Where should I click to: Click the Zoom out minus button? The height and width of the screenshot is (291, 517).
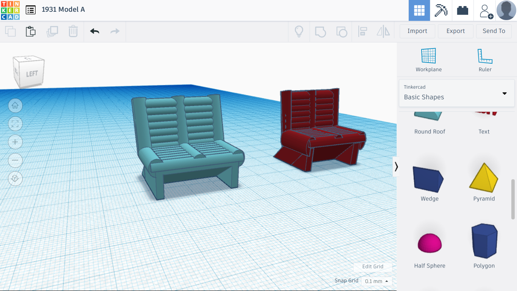pos(15,160)
